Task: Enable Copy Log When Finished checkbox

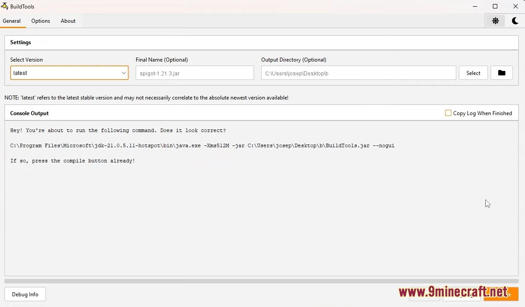Action: pos(448,113)
